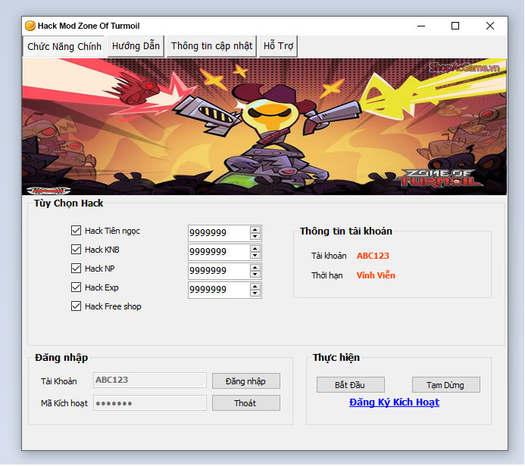The height and width of the screenshot is (466, 525).
Task: Decrease Hack KNB value with down arrow
Action: tap(255, 256)
